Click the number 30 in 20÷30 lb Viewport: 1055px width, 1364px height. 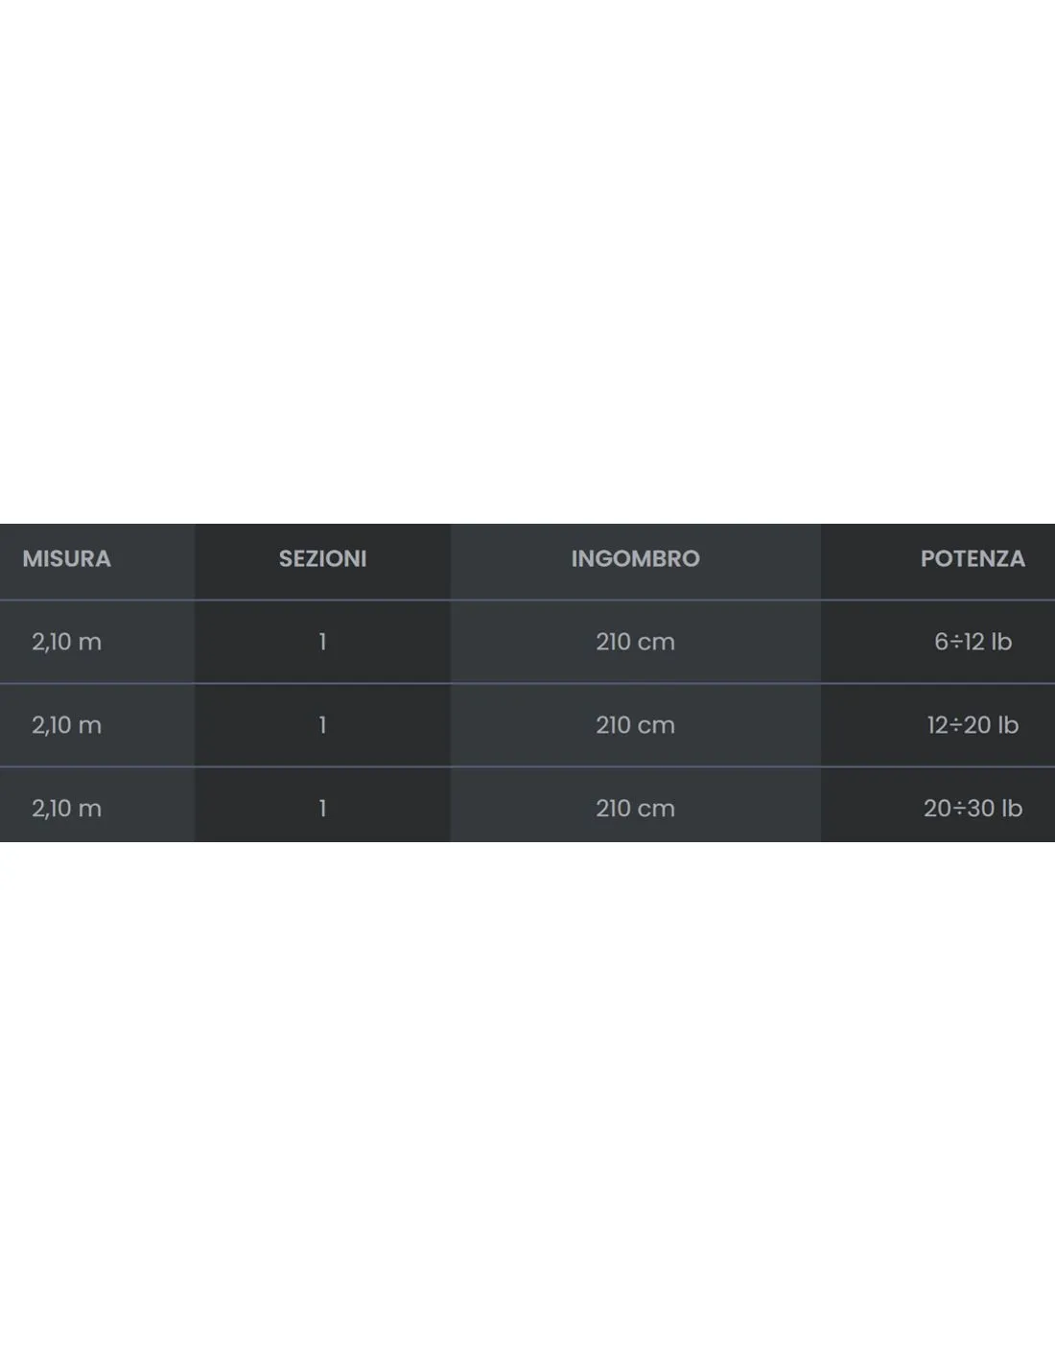980,809
